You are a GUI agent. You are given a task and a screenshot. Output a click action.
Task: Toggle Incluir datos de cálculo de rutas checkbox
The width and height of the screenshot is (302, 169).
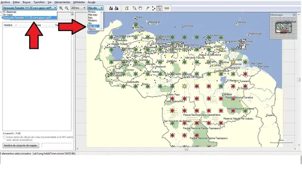click(x=4, y=137)
